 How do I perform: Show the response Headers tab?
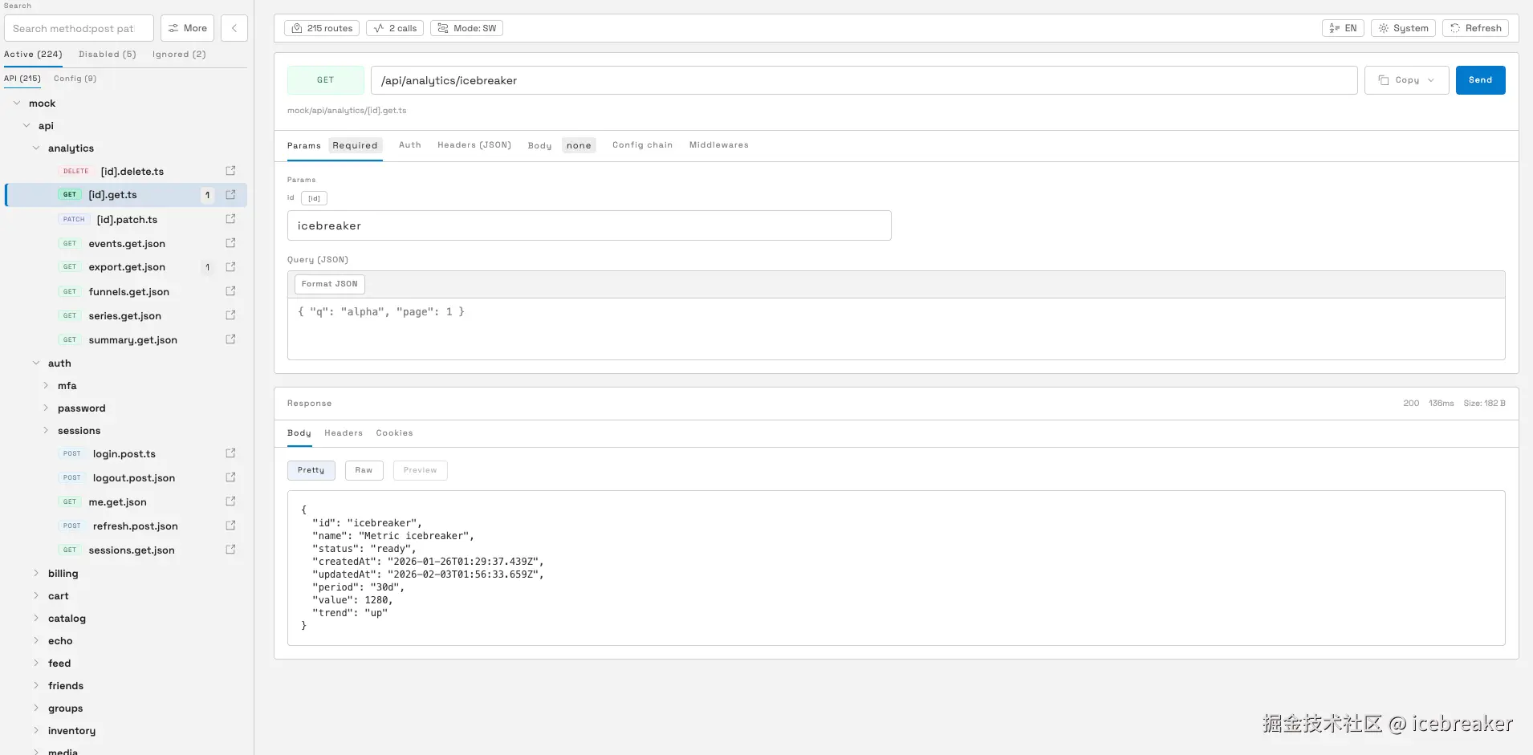(344, 433)
